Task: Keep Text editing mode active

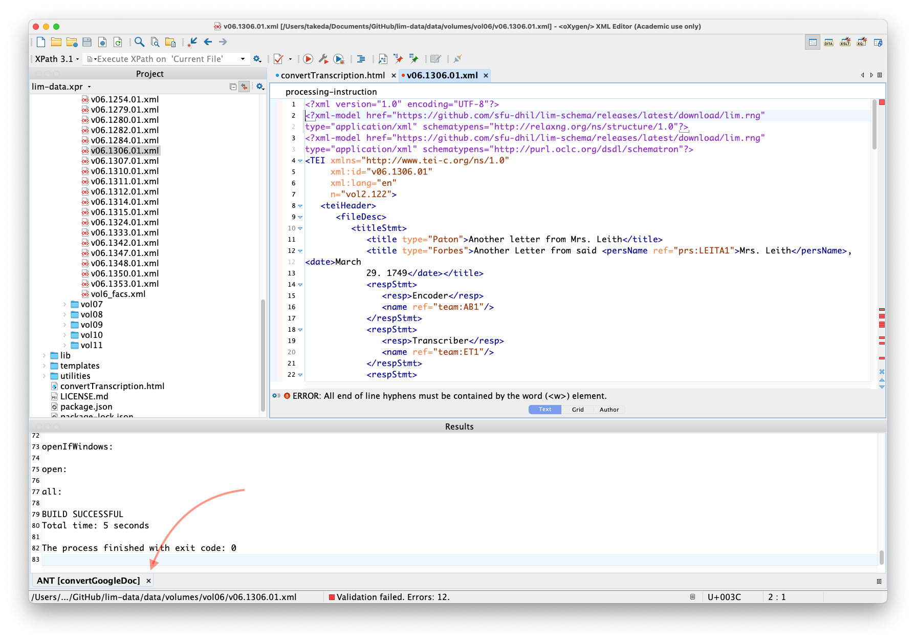Action: [x=544, y=409]
